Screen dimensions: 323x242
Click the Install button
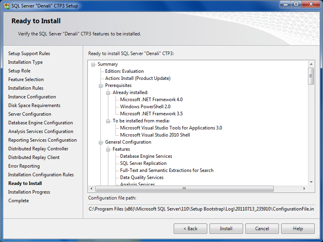pos(226,229)
